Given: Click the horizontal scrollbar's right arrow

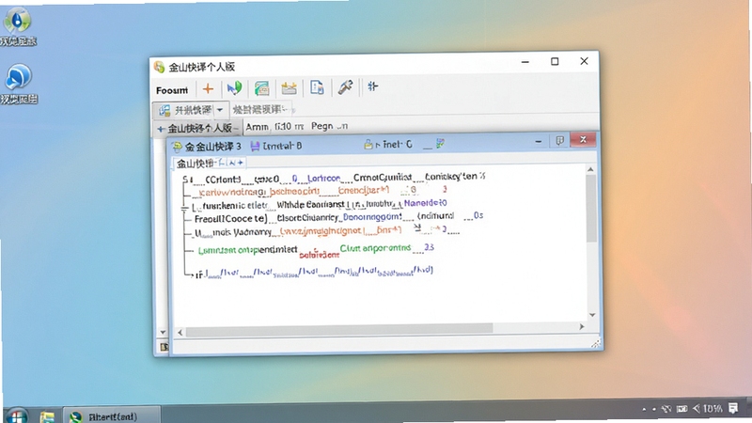Looking at the screenshot, I should [582, 326].
